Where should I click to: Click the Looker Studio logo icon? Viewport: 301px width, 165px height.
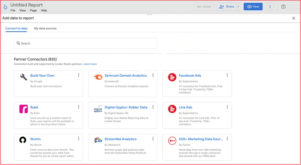tap(5, 7)
